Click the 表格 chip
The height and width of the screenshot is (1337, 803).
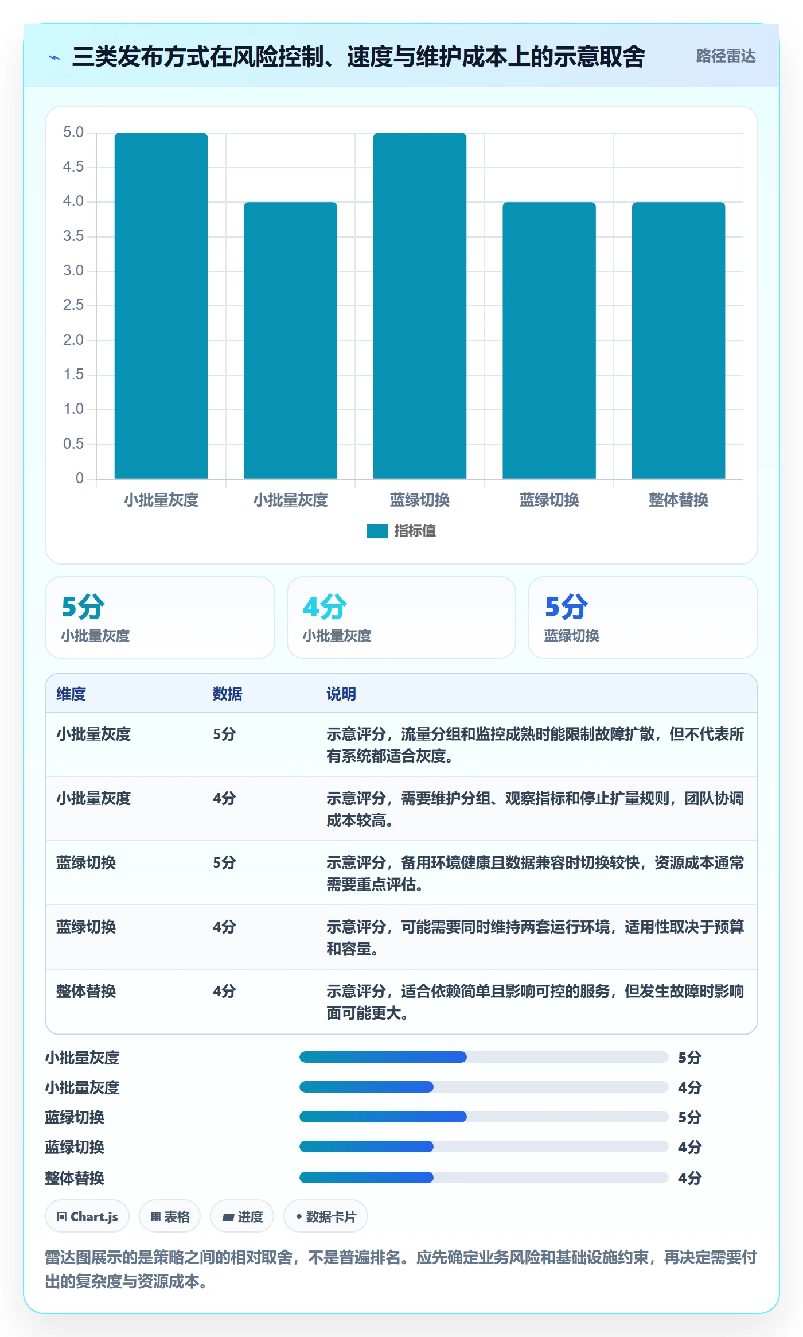pos(170,1216)
